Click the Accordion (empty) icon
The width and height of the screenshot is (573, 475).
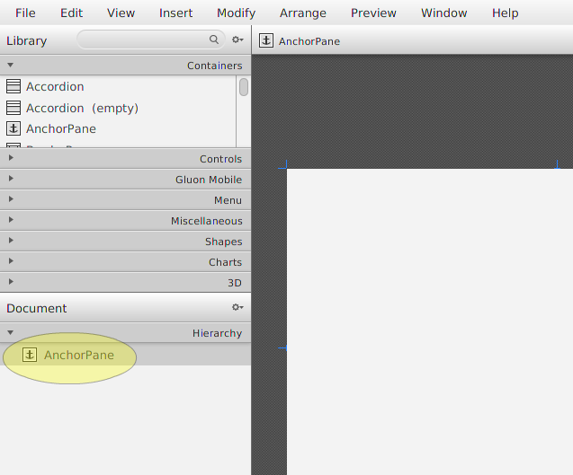point(13,108)
